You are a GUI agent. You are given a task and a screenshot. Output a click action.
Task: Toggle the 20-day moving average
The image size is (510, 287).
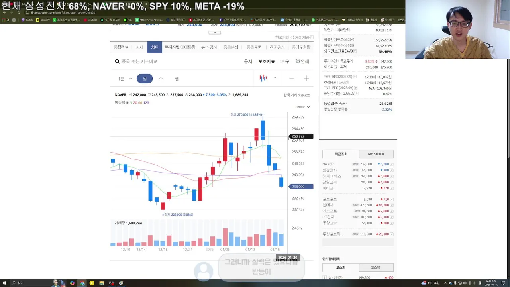tap(135, 103)
